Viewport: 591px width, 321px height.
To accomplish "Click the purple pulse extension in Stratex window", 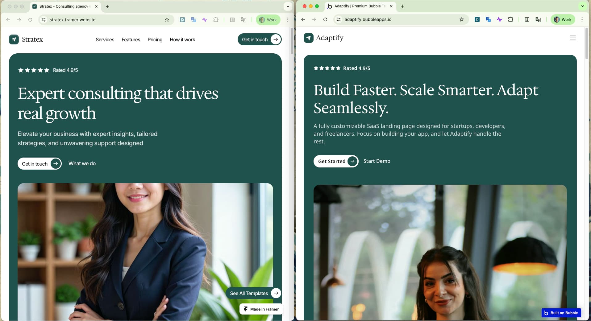I will [x=205, y=20].
